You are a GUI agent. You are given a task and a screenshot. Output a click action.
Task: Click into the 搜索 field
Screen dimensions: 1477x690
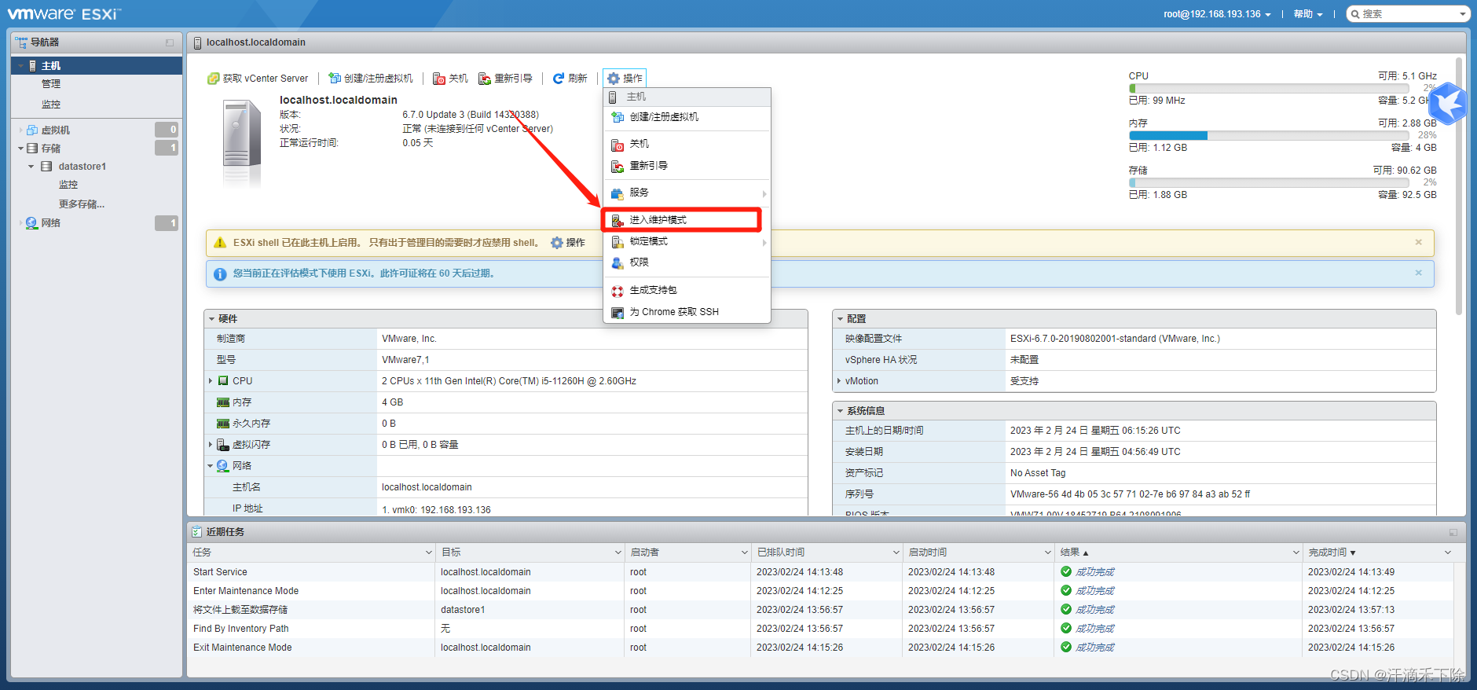1407,14
